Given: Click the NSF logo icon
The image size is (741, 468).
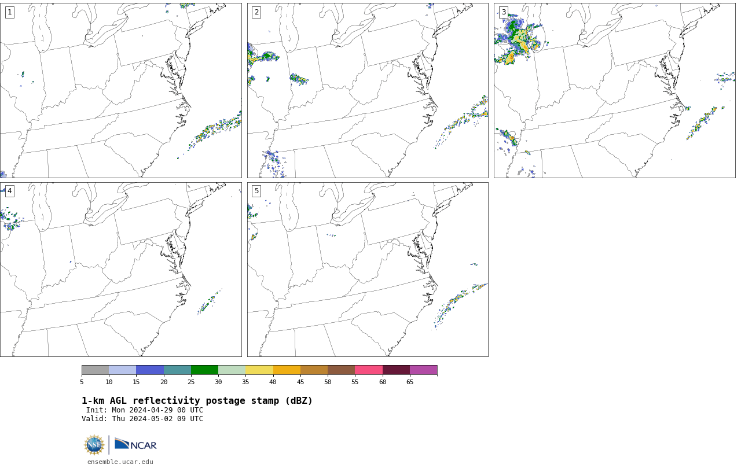Looking at the screenshot, I should [94, 445].
